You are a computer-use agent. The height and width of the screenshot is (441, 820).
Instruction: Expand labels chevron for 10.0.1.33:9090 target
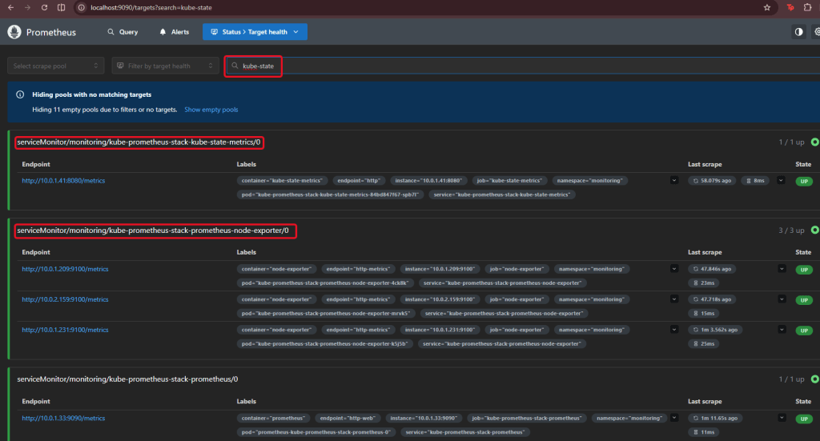point(674,418)
